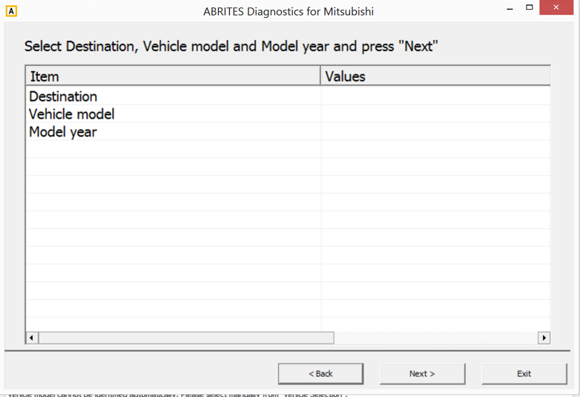580x397 pixels.
Task: Click the ABRITES app icon in title bar
Action: (x=11, y=11)
